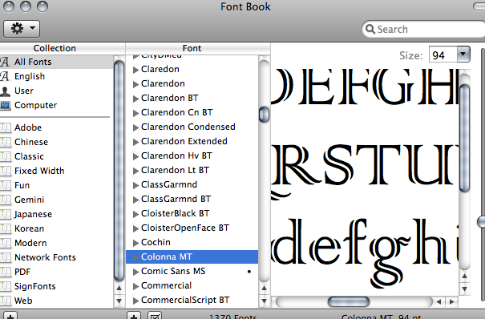Select the Clarendon Extended font name
The height and width of the screenshot is (319, 485).
tap(184, 141)
